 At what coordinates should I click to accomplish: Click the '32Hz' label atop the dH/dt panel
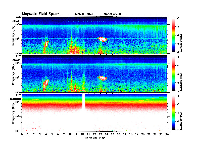click(x=18, y=17)
